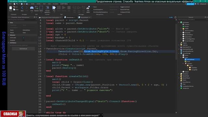Click the new file icon in quick toolbar
Image resolution: width=208 pixels, height=117 pixels.
[14, 4]
